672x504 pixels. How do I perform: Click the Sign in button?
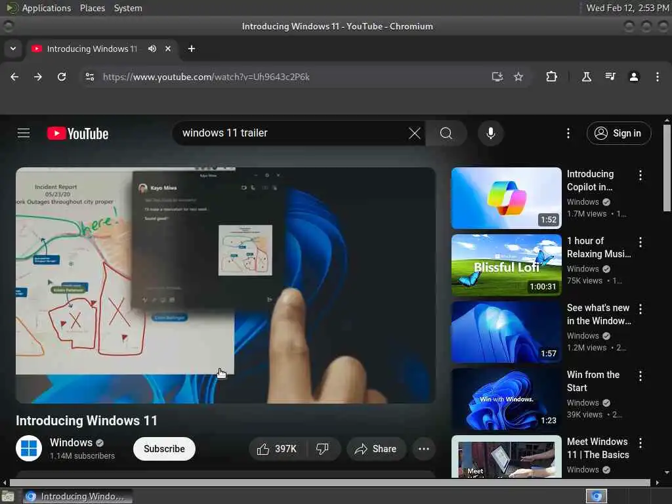[x=619, y=133]
